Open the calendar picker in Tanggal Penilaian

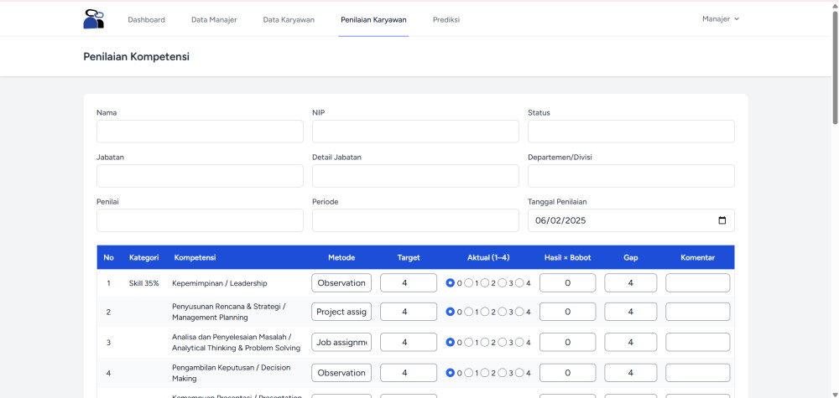pyautogui.click(x=722, y=220)
